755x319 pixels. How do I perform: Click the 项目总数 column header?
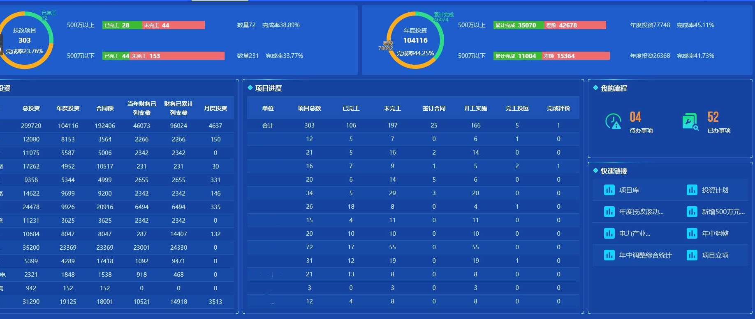(309, 108)
